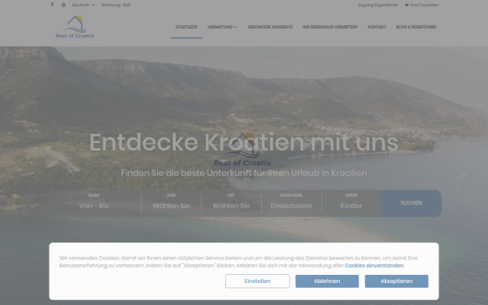Click the Zugang Eigentümer link

click(x=378, y=5)
